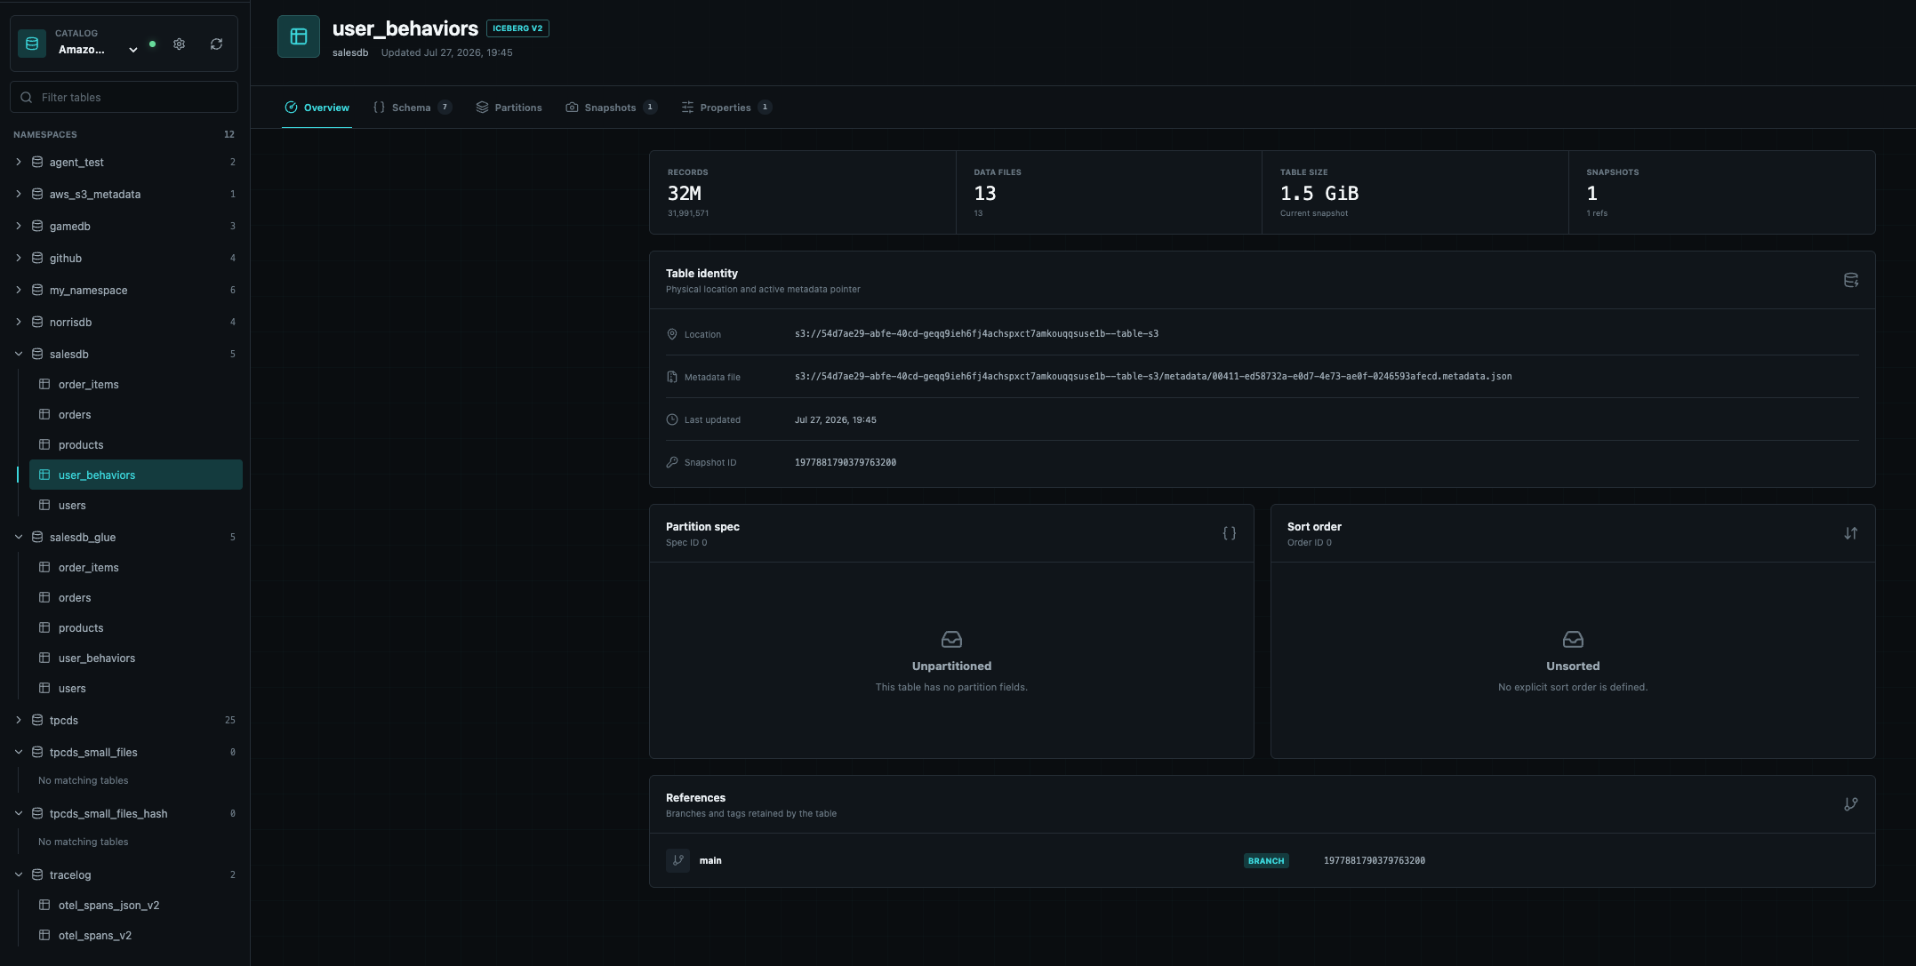This screenshot has height=966, width=1916.
Task: Select the Metadata file S3 path
Action: point(1153,377)
